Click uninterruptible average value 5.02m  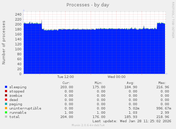pyautogui.click(x=134, y=108)
